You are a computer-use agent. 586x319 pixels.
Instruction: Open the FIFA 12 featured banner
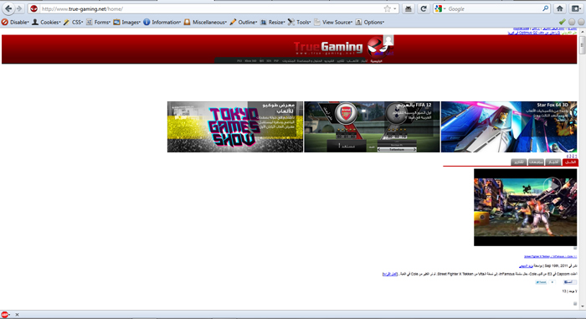372,126
